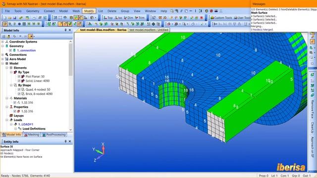The width and height of the screenshot is (317, 178).
Task: Pin the Entity Info pane
Action: click(x=65, y=141)
